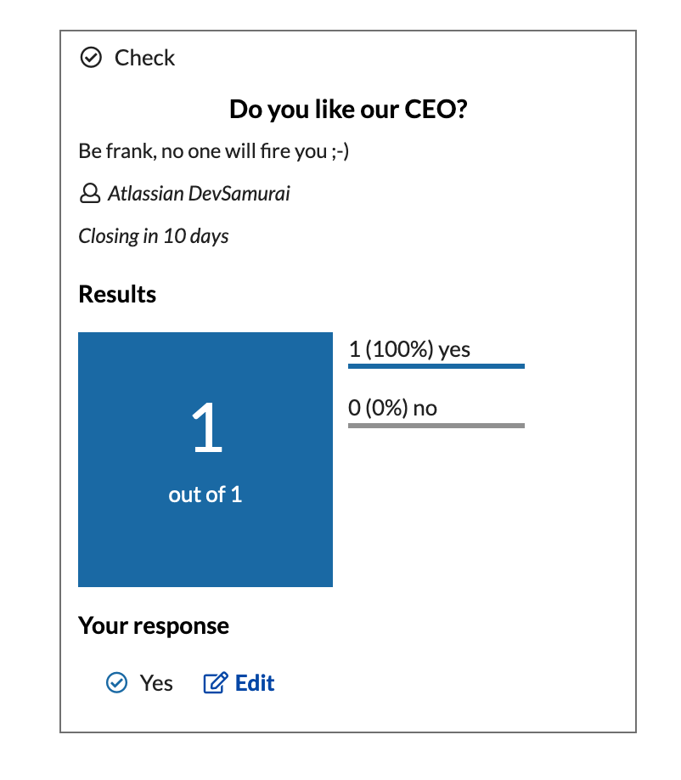The width and height of the screenshot is (681, 780).
Task: Click the "Your response" heading
Action: pos(154,626)
